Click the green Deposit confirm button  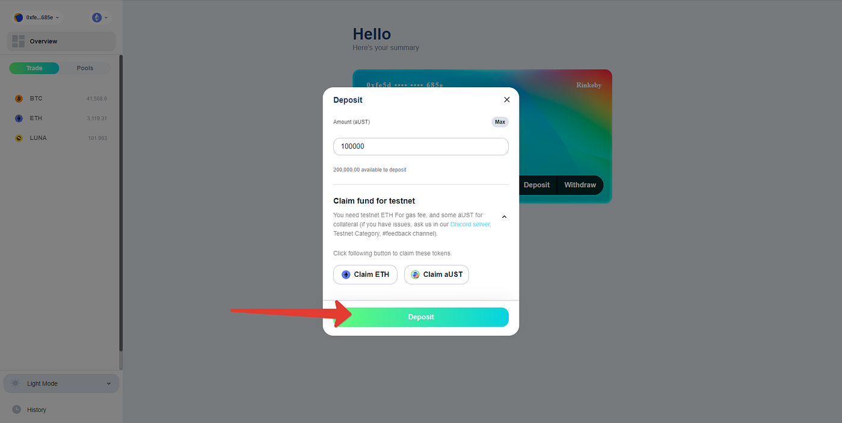tap(421, 317)
